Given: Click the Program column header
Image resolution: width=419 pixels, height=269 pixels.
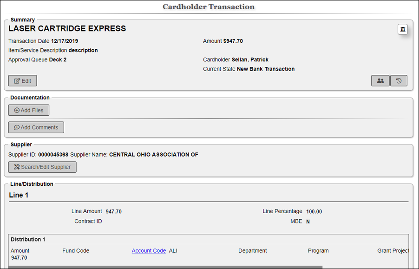Looking at the screenshot, I should [318, 250].
